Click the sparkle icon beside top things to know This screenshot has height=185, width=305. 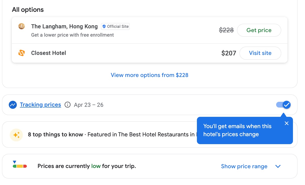pos(16,135)
